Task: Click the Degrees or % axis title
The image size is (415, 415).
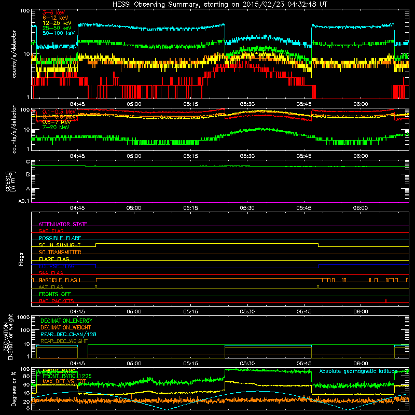Action: (x=13, y=389)
